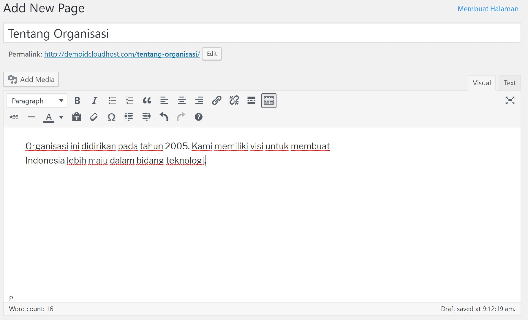Click the word 'Organisasi' in the editor body
This screenshot has width=528, height=320.
47,146
